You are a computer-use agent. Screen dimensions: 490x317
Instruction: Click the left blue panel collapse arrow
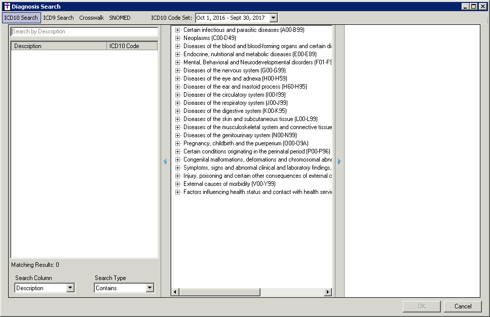tap(165, 162)
